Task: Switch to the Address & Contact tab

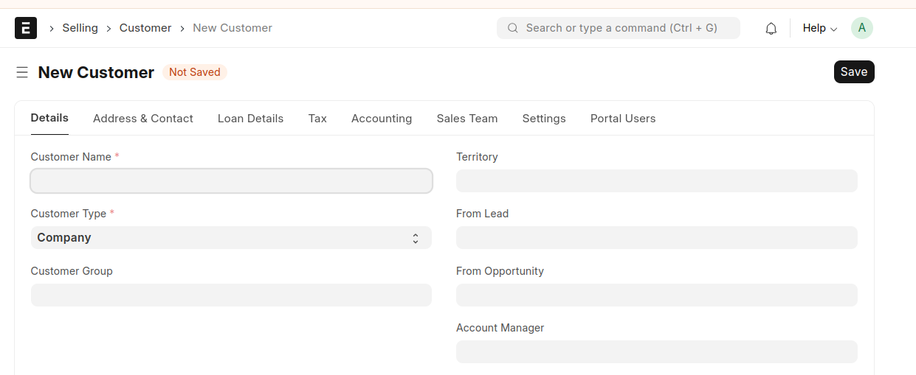Action: tap(143, 119)
